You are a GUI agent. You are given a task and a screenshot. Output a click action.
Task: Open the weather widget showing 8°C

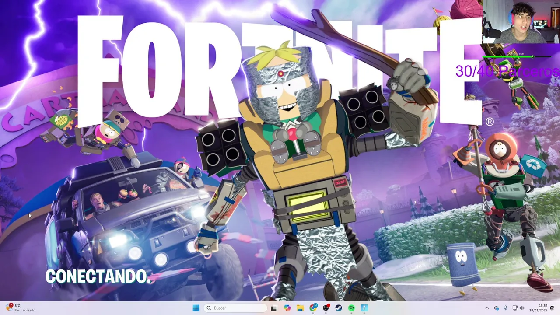click(20, 308)
